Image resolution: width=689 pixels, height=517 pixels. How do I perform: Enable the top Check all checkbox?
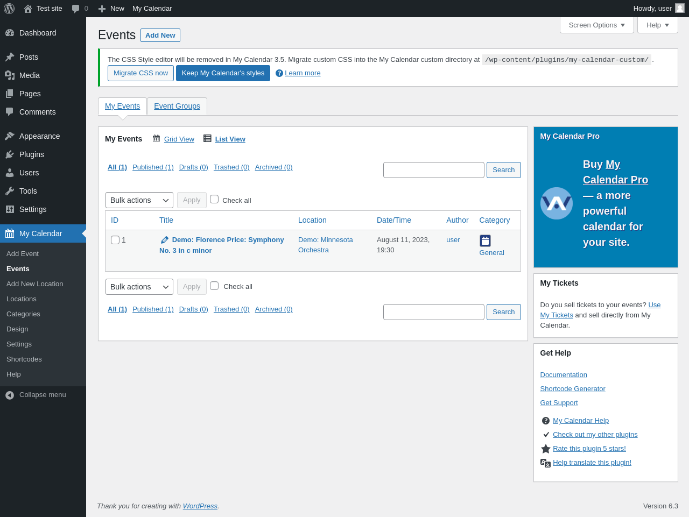pos(214,199)
